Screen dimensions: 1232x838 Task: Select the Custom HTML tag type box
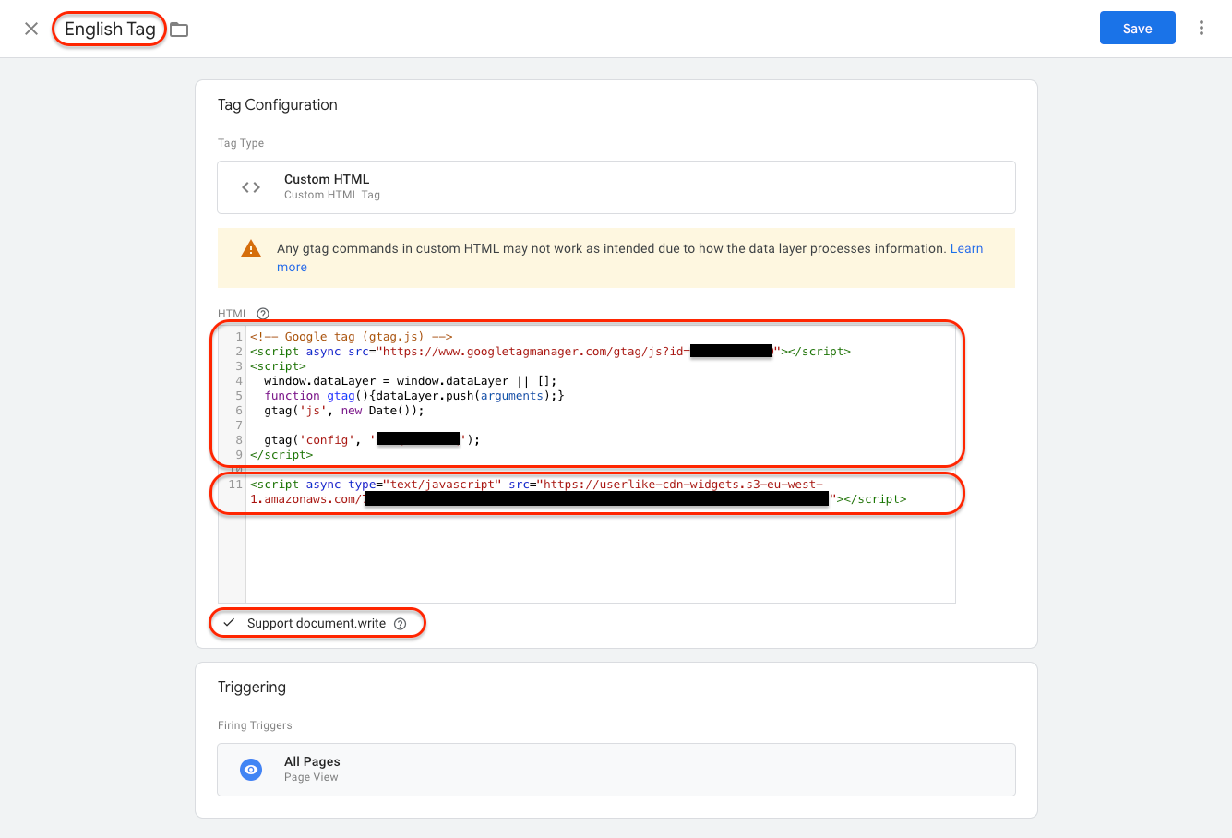(x=616, y=187)
